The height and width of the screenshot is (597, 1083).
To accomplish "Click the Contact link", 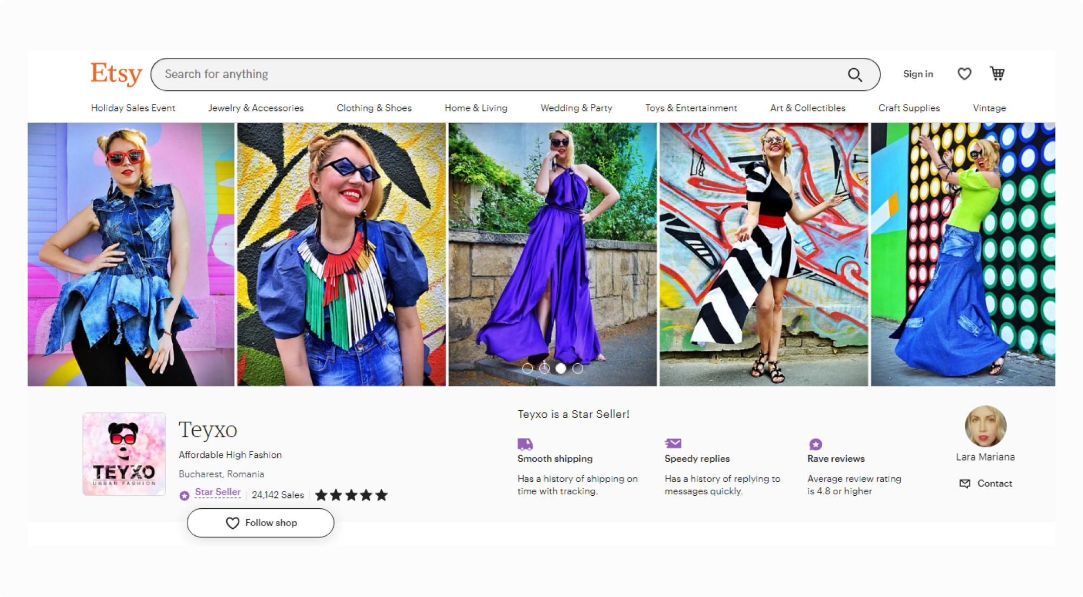I will 986,483.
